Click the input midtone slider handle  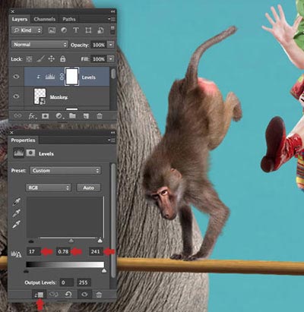(x=71, y=241)
